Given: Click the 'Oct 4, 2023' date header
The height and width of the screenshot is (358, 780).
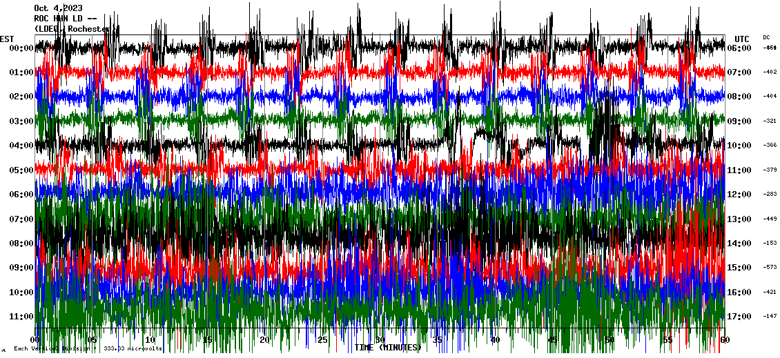Looking at the screenshot, I should tap(58, 8).
